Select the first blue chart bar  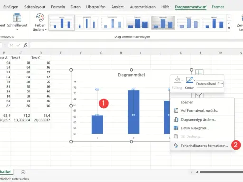tap(97, 125)
